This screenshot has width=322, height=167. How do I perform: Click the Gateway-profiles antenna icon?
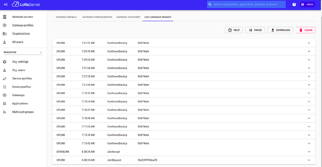(5, 25)
